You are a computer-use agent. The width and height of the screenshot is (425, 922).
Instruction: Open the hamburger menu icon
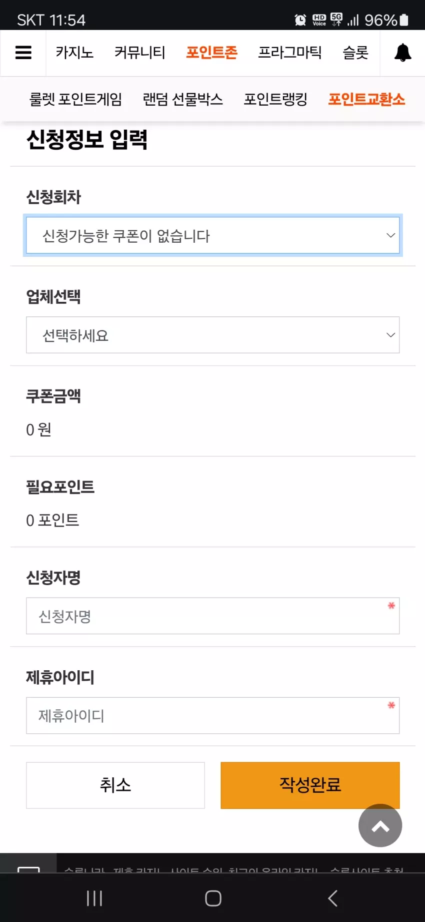[x=23, y=53]
